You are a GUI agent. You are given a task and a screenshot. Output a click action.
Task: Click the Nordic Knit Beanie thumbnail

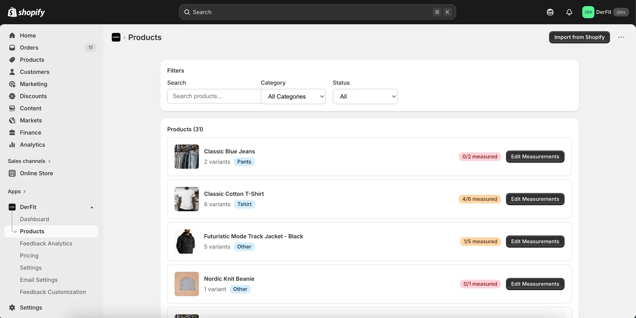coord(187,284)
